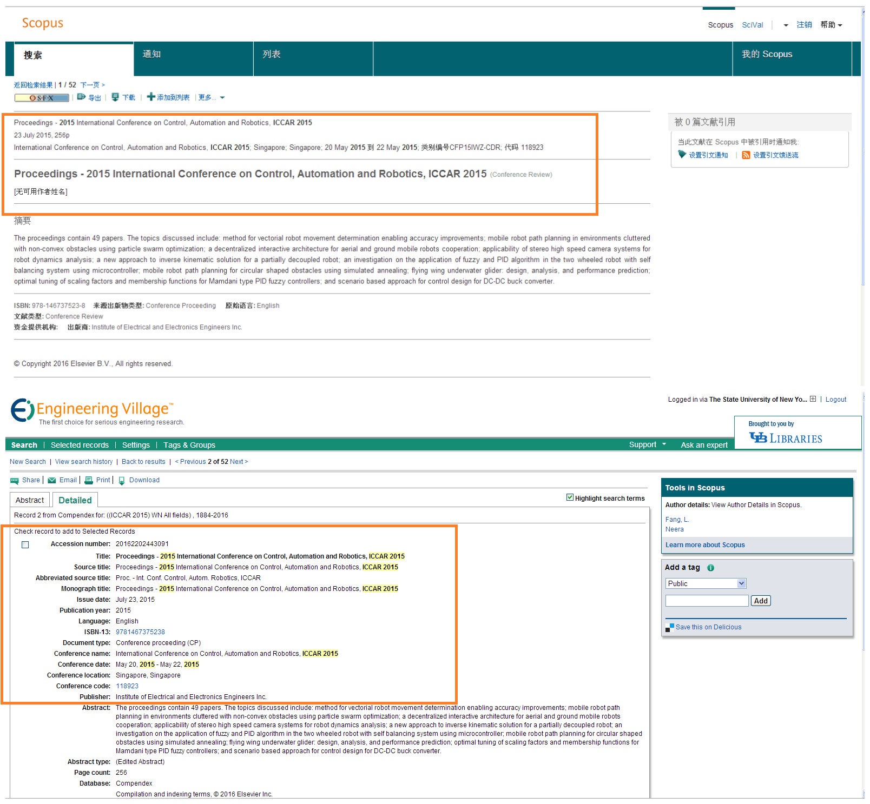
Task: Click the plus icon beside the university name
Action: coord(813,399)
